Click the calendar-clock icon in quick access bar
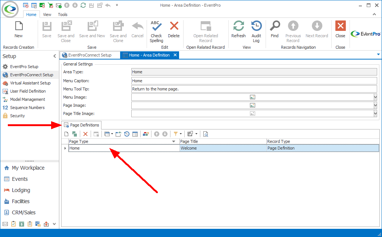Image resolution: width=382 pixels, height=237 pixels. coord(26,5)
